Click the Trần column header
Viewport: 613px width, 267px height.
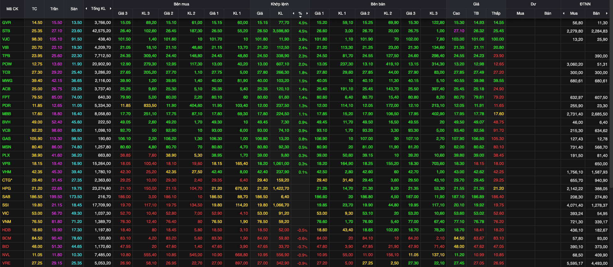tap(54, 9)
